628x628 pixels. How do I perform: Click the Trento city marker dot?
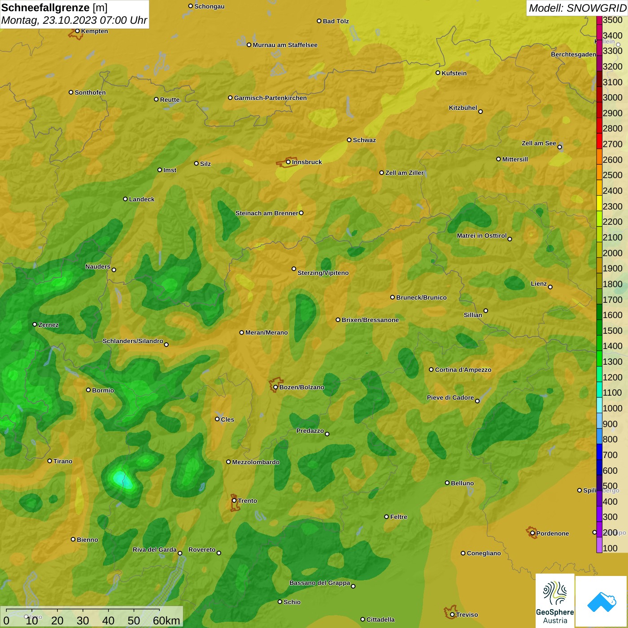(234, 501)
